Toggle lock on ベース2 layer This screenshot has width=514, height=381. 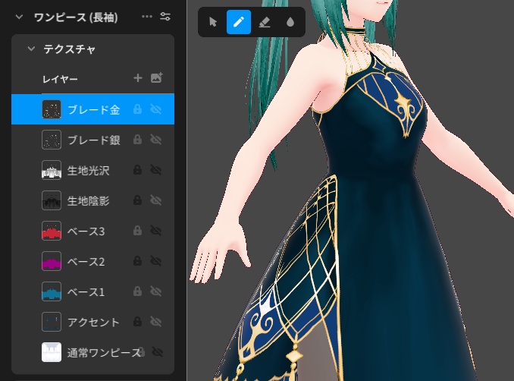tap(138, 261)
